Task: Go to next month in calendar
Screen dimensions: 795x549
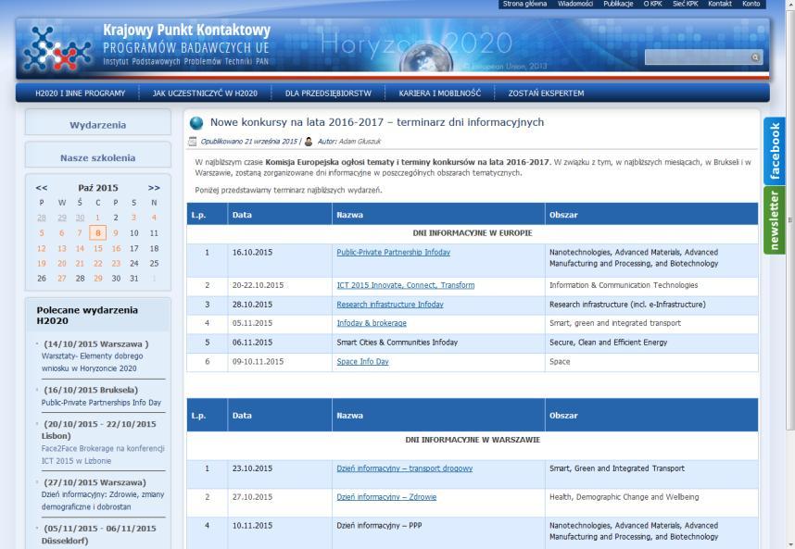Action: [154, 188]
